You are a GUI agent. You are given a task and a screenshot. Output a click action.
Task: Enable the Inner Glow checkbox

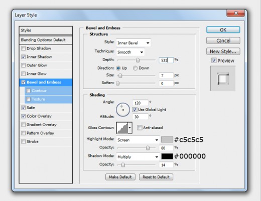[x=23, y=73]
